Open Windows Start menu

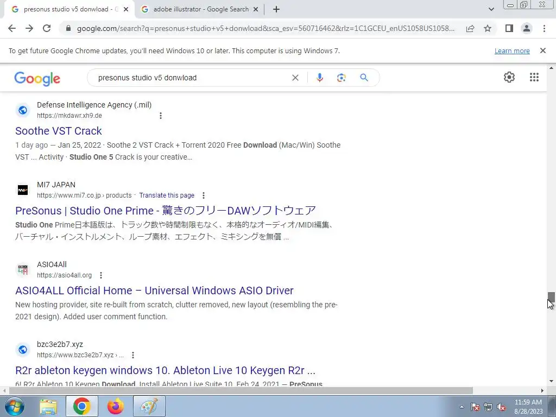15,406
